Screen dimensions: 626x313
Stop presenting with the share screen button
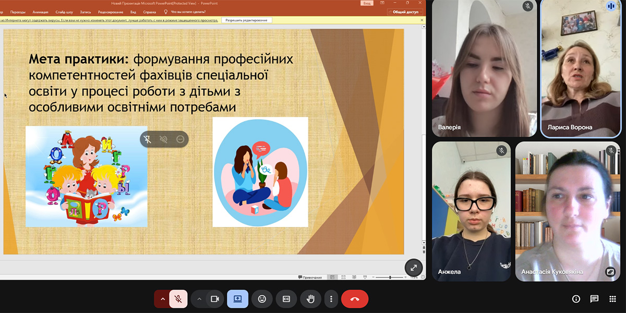pyautogui.click(x=237, y=299)
